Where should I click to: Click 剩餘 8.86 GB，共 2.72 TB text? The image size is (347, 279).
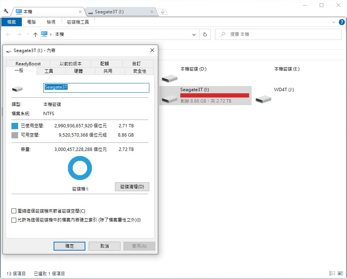click(206, 101)
